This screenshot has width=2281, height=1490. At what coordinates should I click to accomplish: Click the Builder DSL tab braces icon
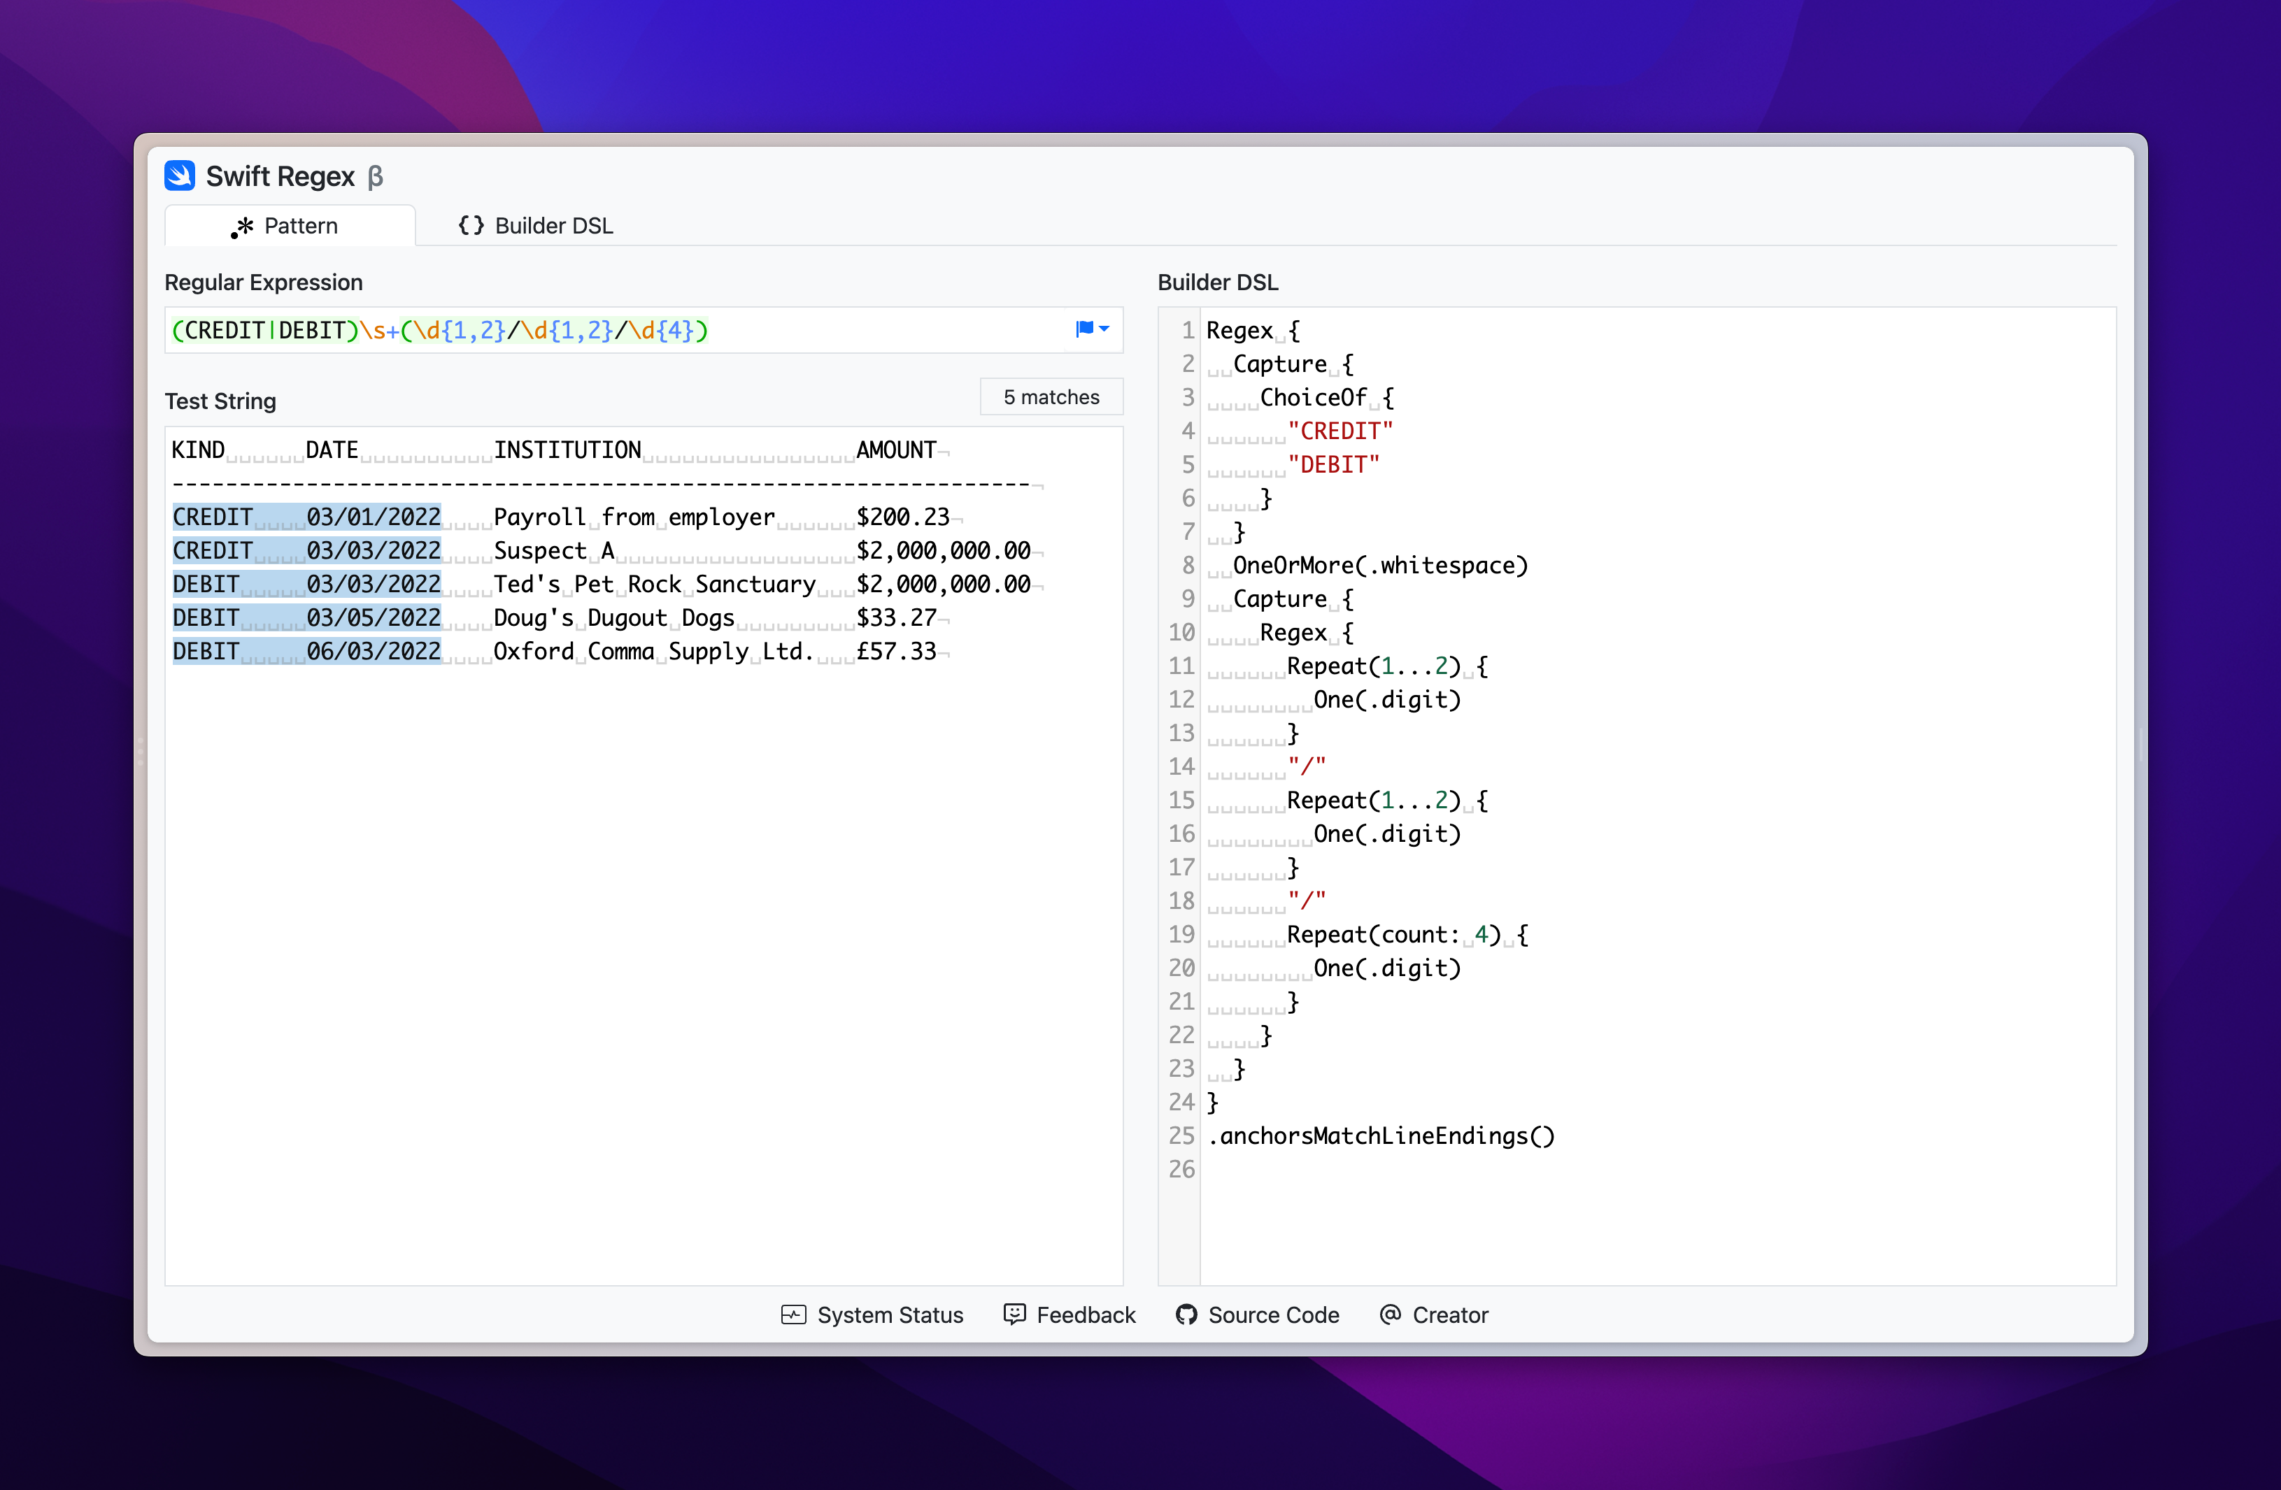click(471, 225)
